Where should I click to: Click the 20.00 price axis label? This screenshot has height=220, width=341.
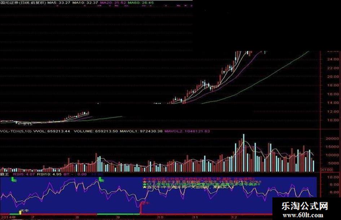pos(333,77)
